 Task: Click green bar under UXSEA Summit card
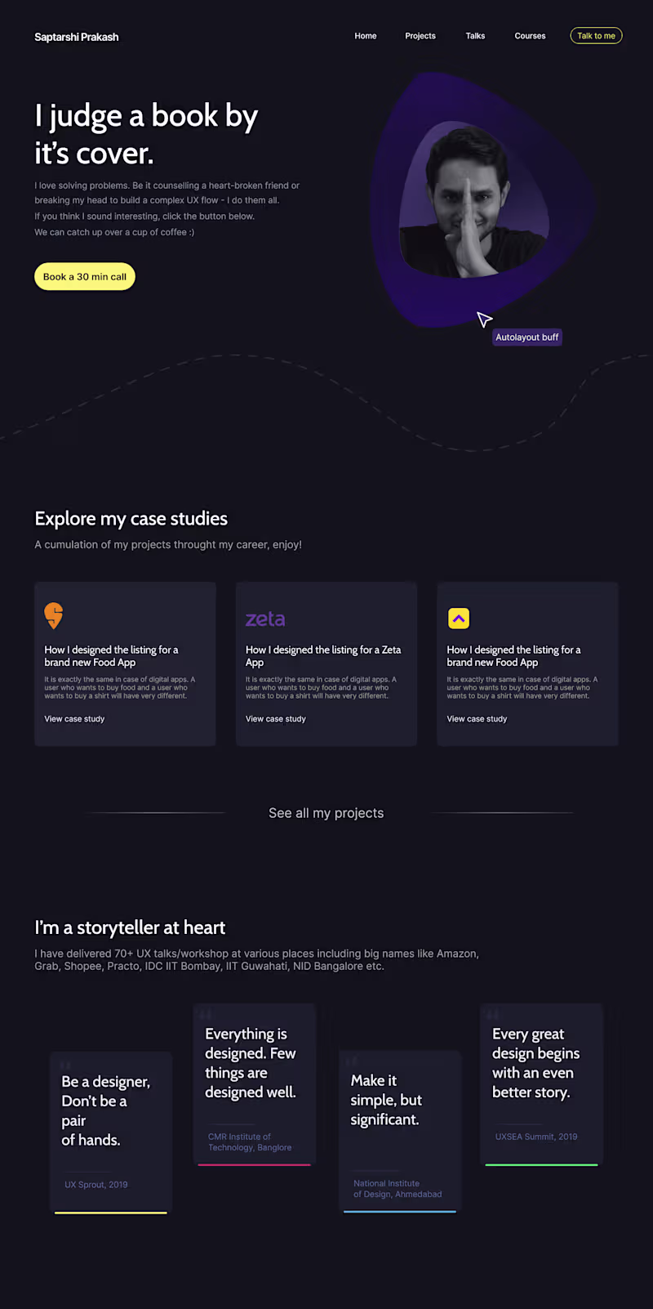click(x=541, y=1164)
